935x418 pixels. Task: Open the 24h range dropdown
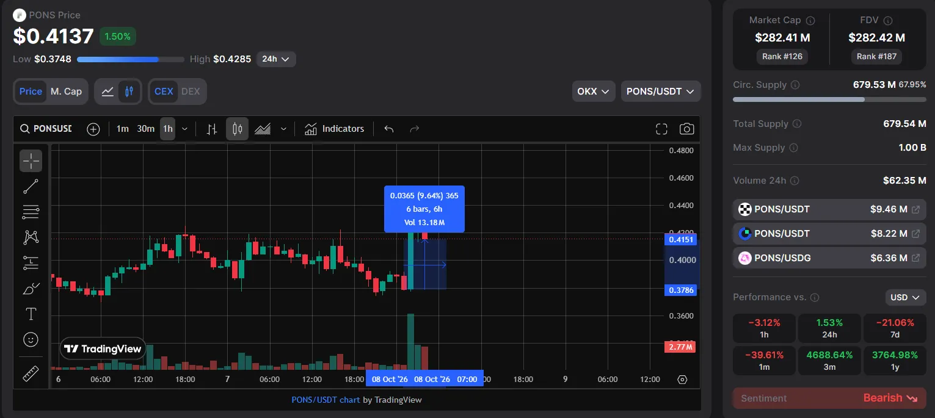click(x=277, y=59)
